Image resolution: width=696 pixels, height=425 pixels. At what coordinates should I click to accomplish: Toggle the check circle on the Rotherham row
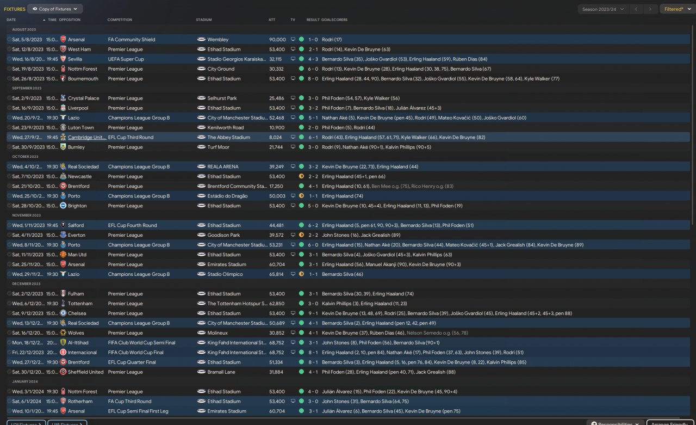tap(9, 402)
